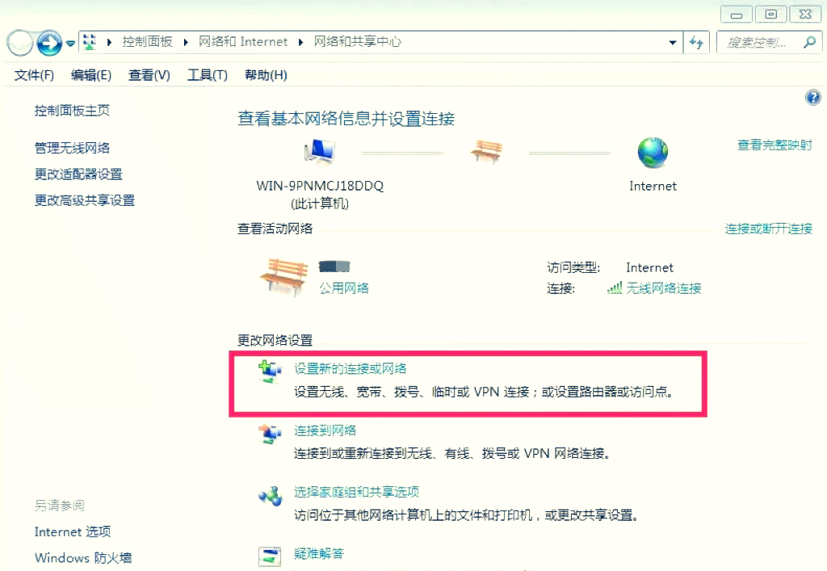Screen dimensions: 827x571
Task: Click the refresh icon beside address bar
Action: 696,42
